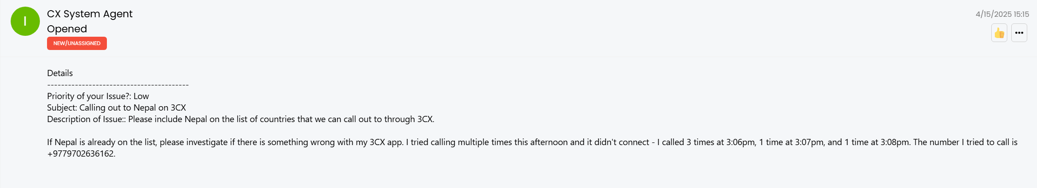Click the 'Priority of your Issue?: Low' line
This screenshot has width=1037, height=188.
click(x=98, y=96)
